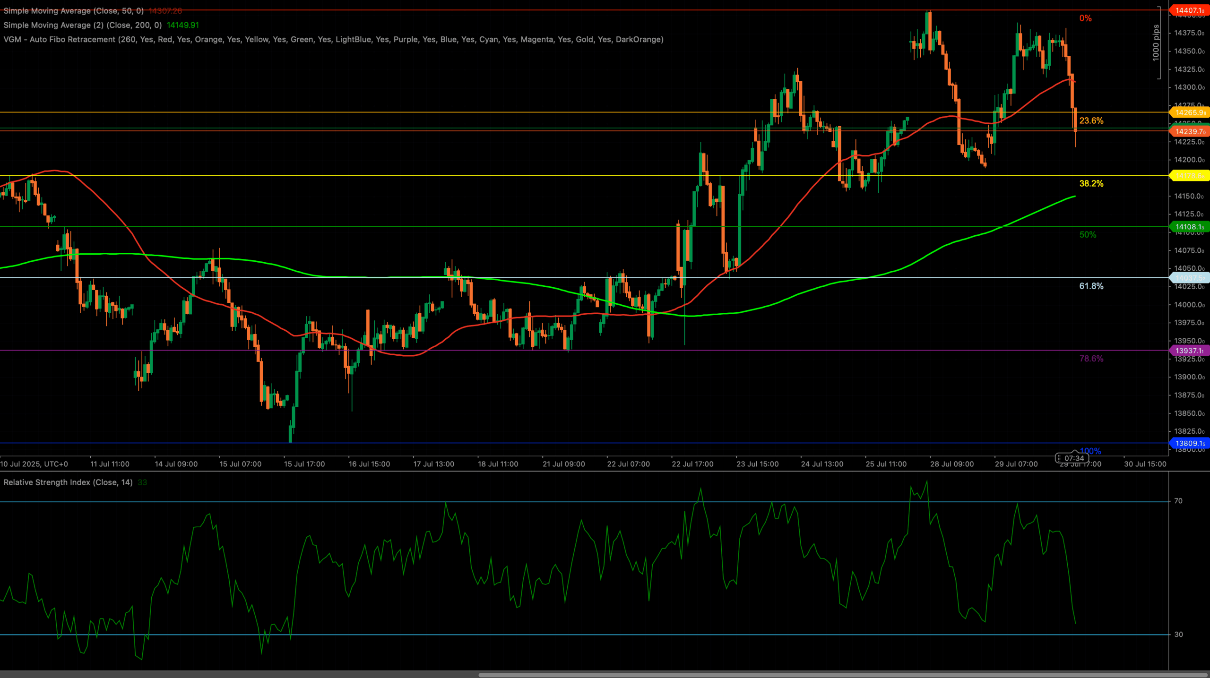Click the 1000 pips scale bracket

pos(1157,43)
